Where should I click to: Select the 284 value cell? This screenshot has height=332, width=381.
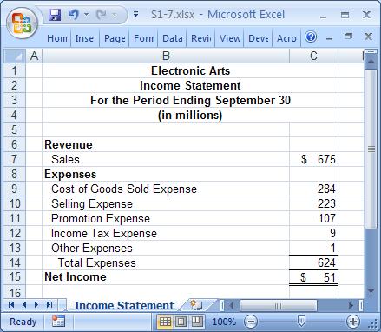coord(313,189)
